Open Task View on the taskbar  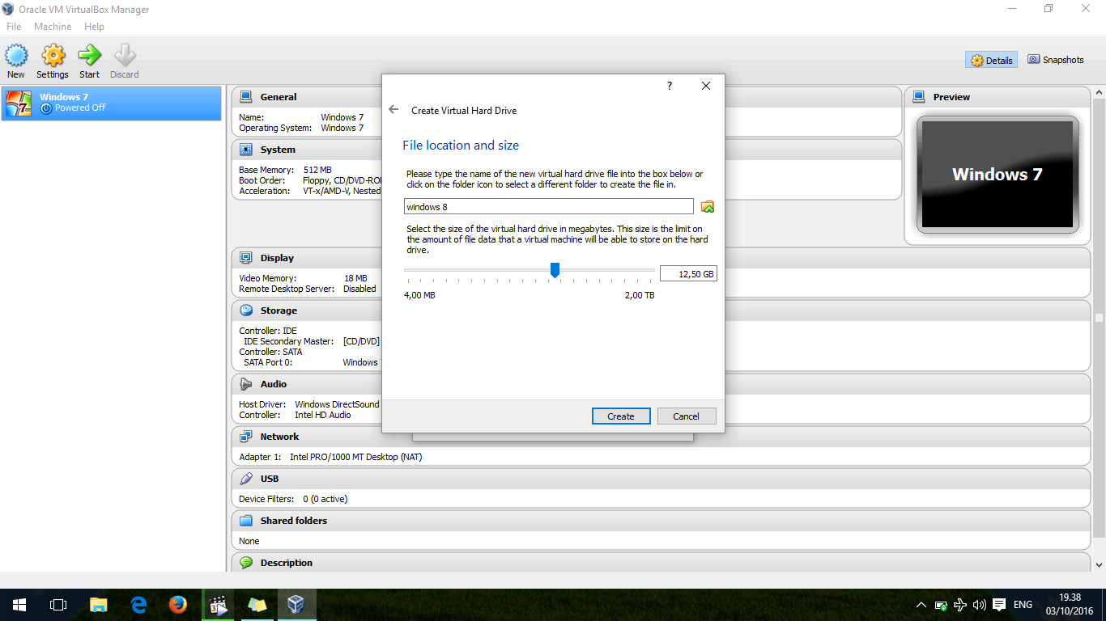(57, 605)
